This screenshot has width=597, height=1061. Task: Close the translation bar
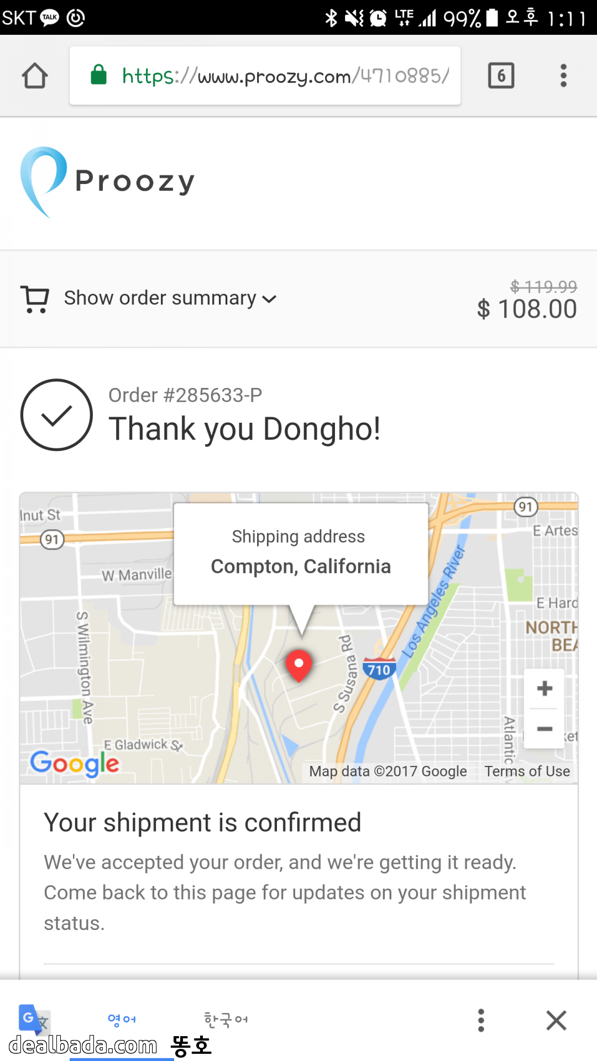coord(556,1020)
